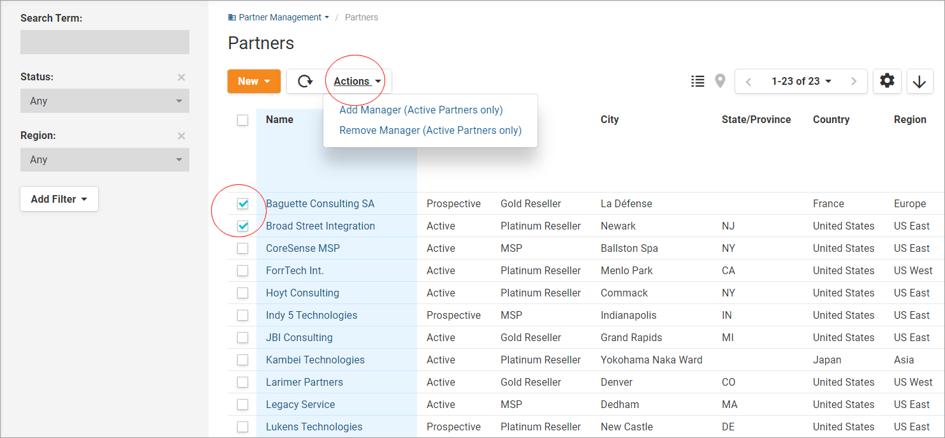Click the New Castle city cell
This screenshot has width=945, height=438.
point(627,427)
